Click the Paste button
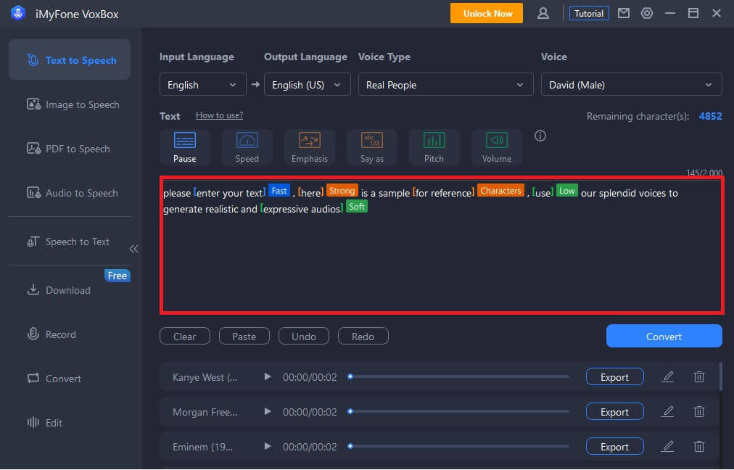 click(244, 336)
